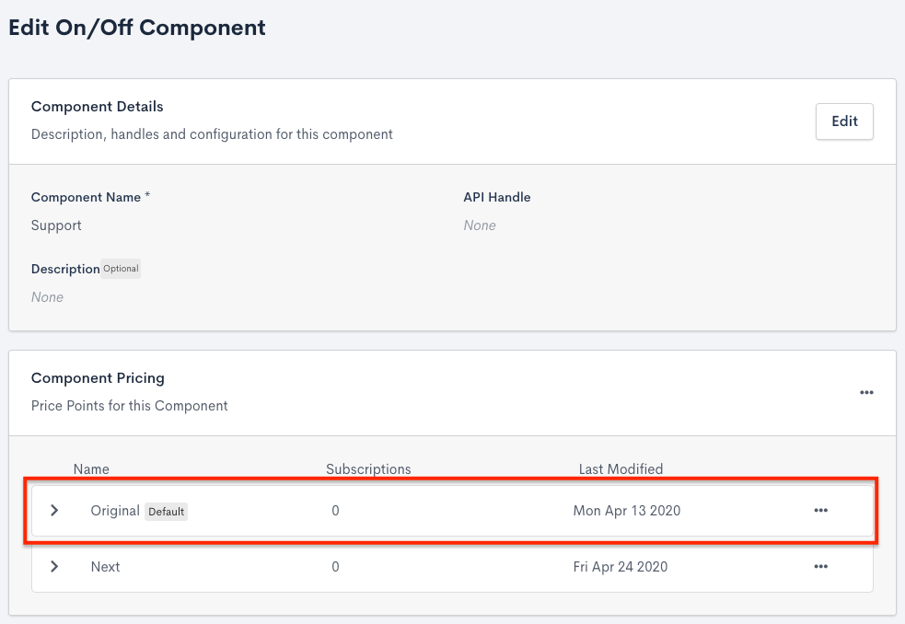Image resolution: width=905 pixels, height=624 pixels.
Task: Open the Component Pricing more options menu
Action: pos(865,392)
